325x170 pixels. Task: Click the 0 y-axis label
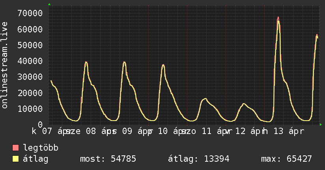tap(40, 125)
